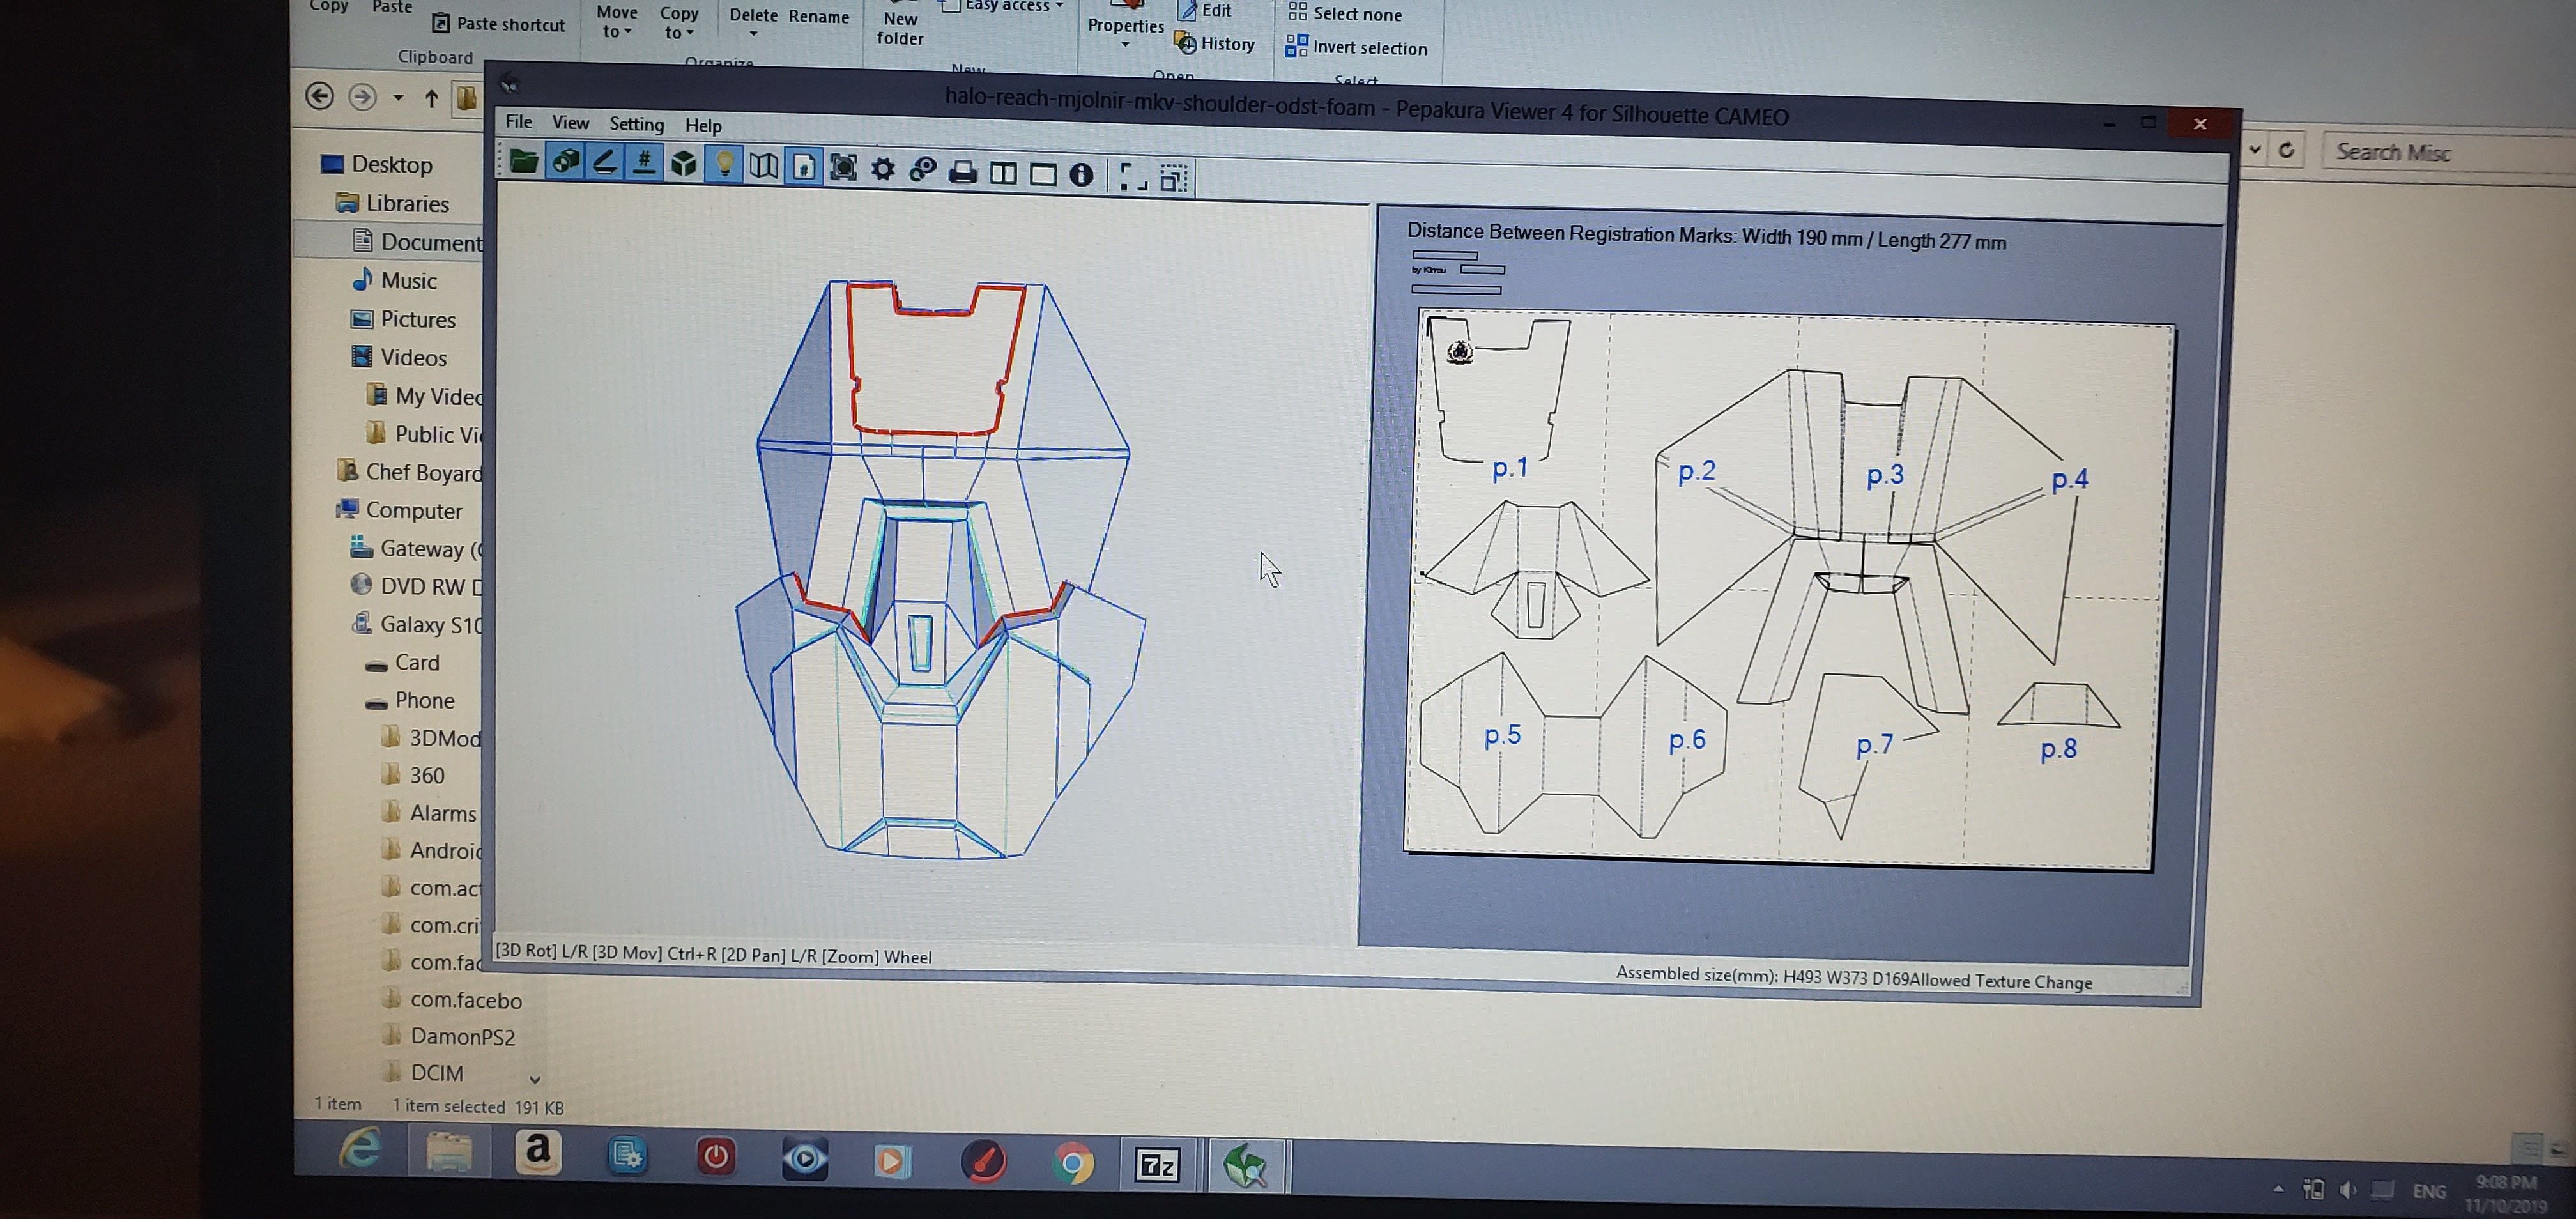The width and height of the screenshot is (2576, 1219).
Task: Click Select none in Explorer ribbon
Action: click(1345, 13)
